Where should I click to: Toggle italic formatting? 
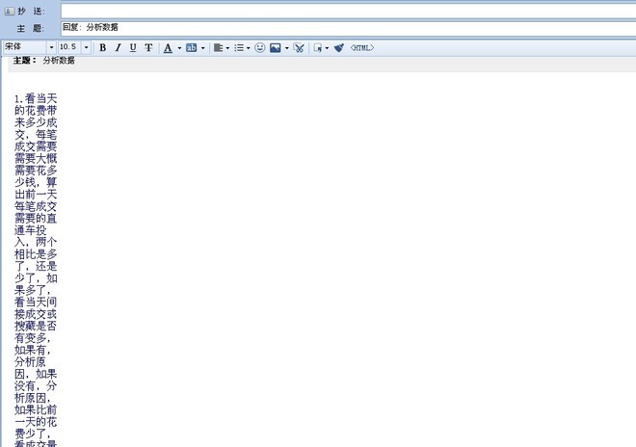coord(118,48)
